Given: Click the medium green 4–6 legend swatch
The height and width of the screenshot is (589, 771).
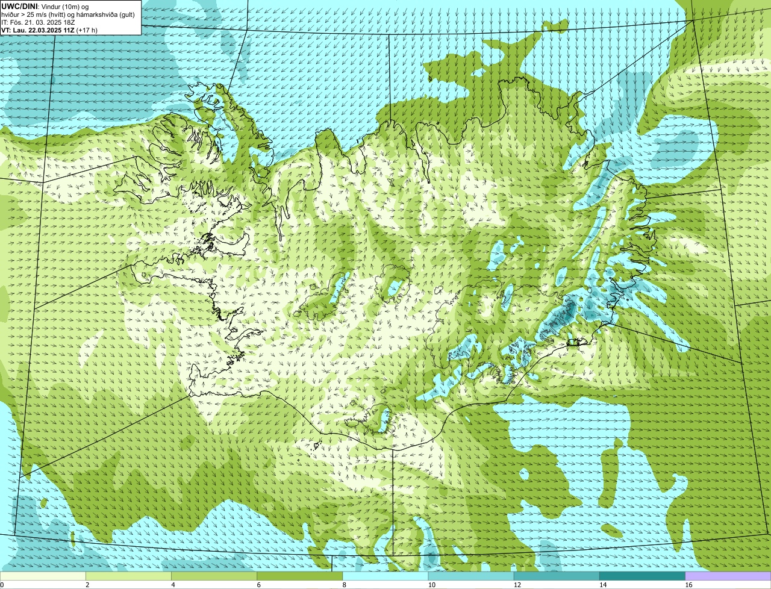Looking at the screenshot, I should click(214, 576).
